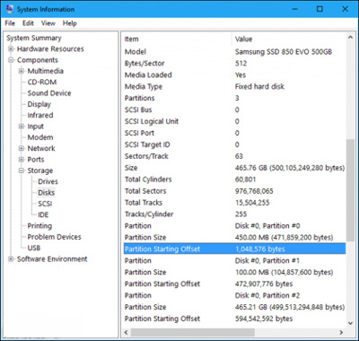This screenshot has width=359, height=341.
Task: Select the Components tree item
Action: (x=38, y=60)
